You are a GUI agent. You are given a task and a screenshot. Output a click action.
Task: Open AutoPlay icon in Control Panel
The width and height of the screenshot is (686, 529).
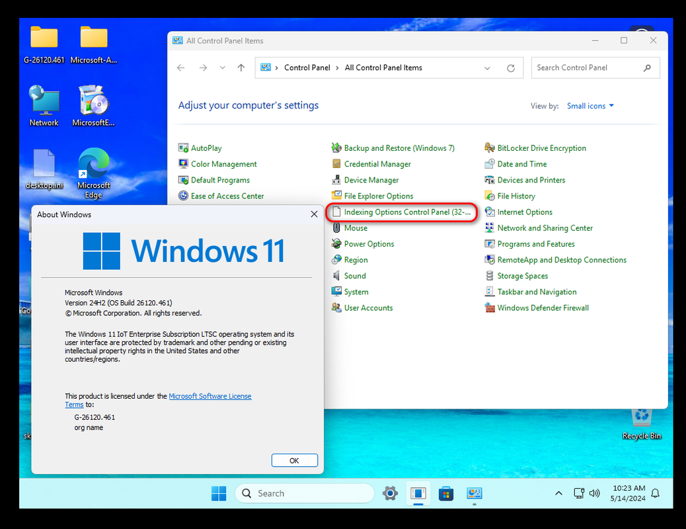[x=183, y=148]
